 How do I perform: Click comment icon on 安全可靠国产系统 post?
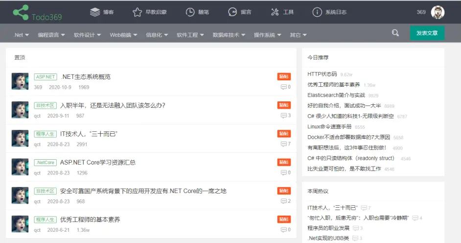[283, 201]
